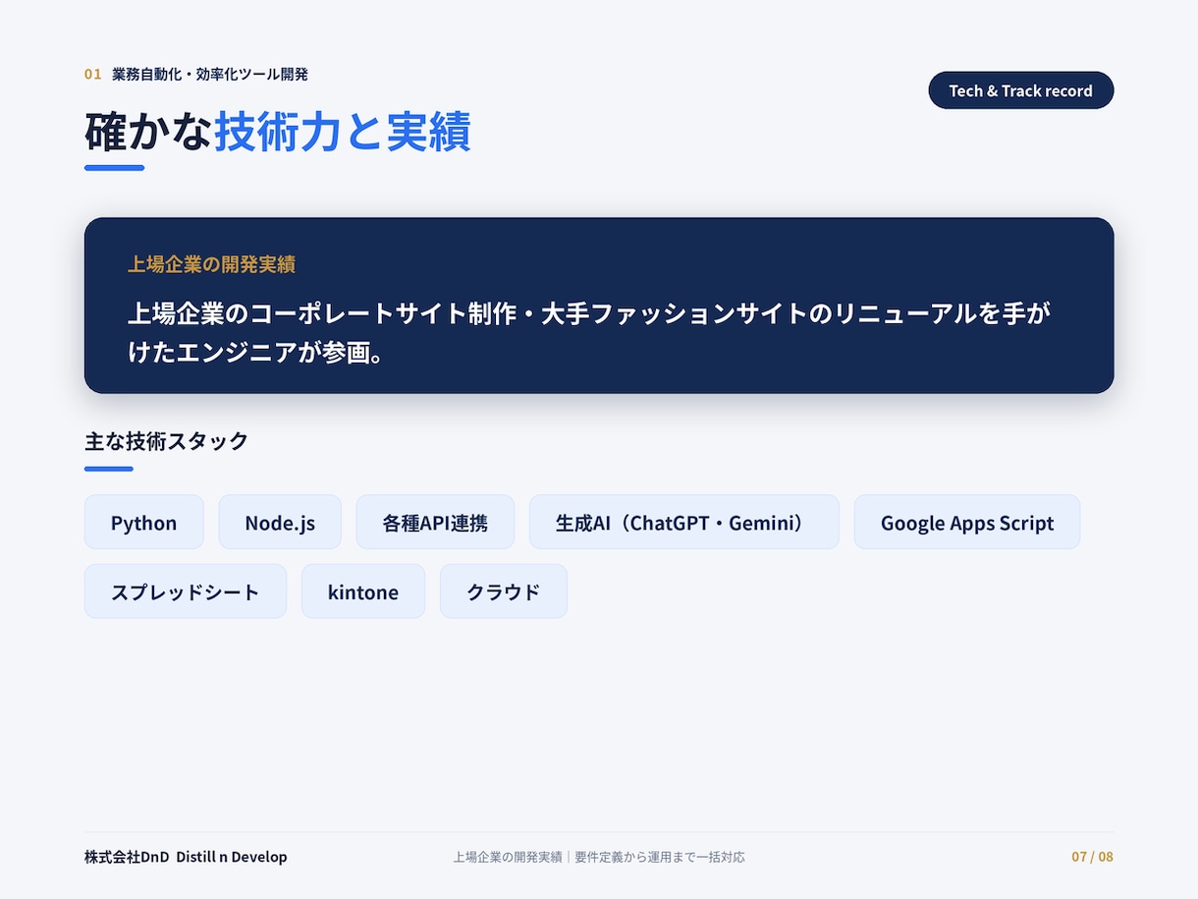The width and height of the screenshot is (1198, 899).
Task: Click the 業務自動化・効率化ツール開発 subtitle
Action: pos(210,74)
